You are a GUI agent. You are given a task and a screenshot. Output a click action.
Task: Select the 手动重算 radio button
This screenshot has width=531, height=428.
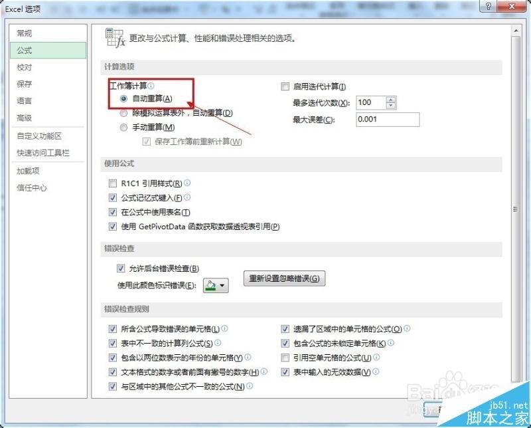coord(123,127)
